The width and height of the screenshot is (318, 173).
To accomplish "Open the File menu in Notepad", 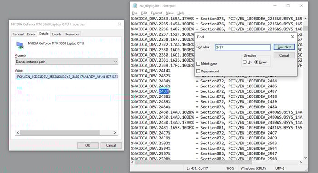I will click(x=134, y=13).
